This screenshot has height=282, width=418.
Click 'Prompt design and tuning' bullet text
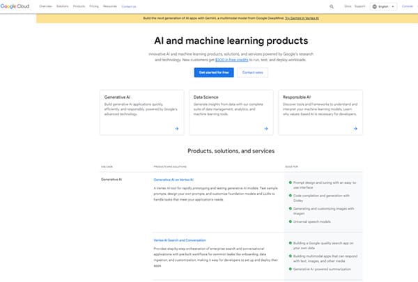[x=325, y=185]
